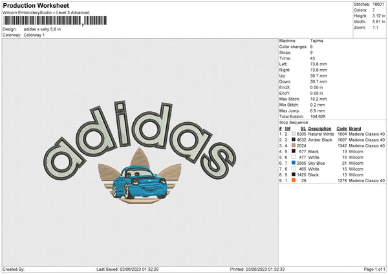Screen dimensions: 388x274
Task: Select stitch count '2565' in Sky Blue row
Action: pyautogui.click(x=301, y=163)
